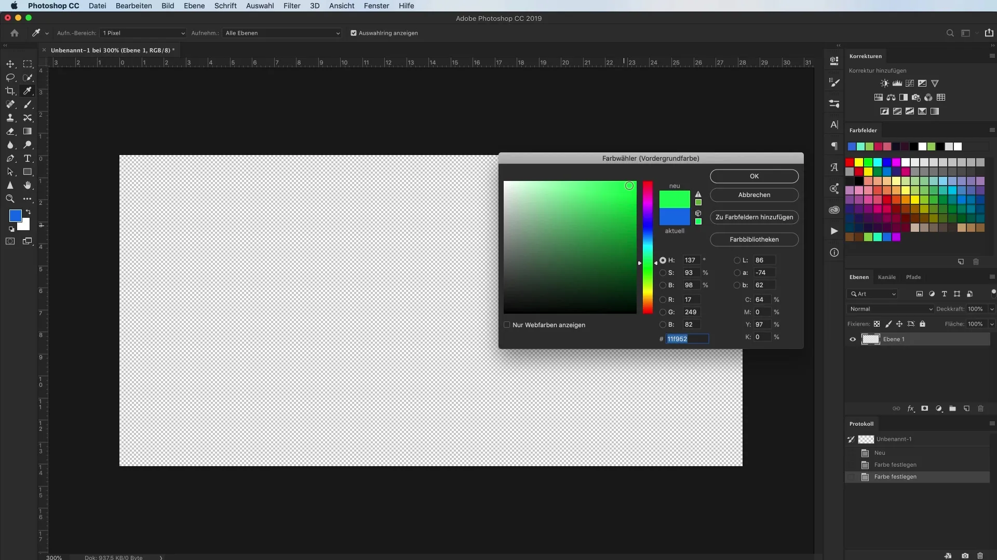Select the Lasso tool
Image resolution: width=997 pixels, height=560 pixels.
10,77
